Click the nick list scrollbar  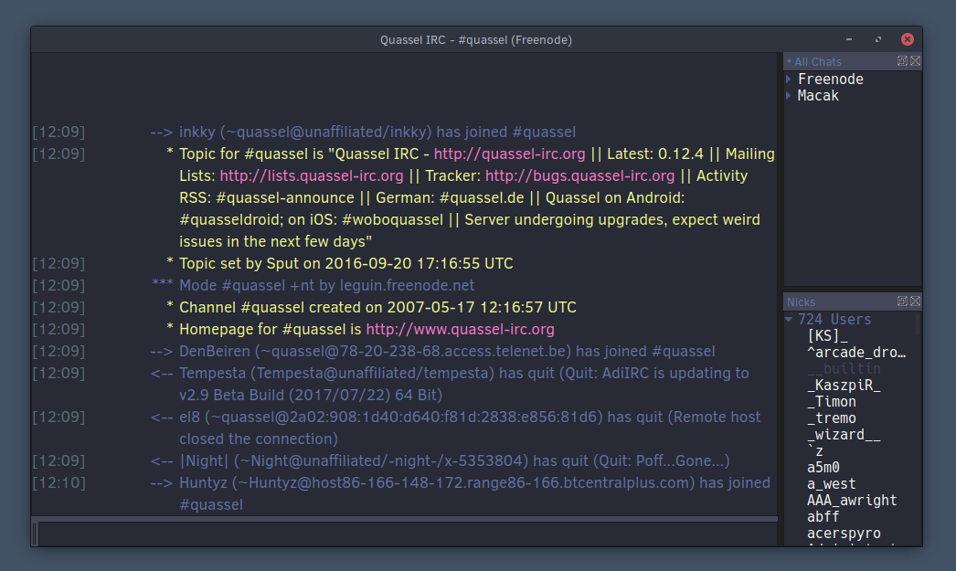tap(918, 323)
